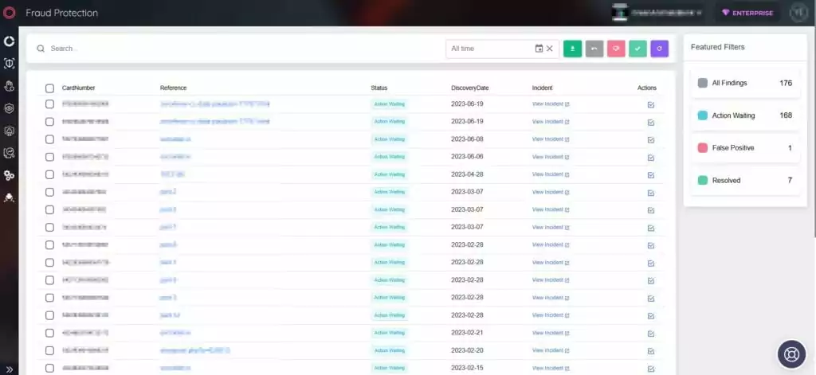Click the action icon for the 2023-04-28 row
The image size is (816, 375).
click(650, 174)
